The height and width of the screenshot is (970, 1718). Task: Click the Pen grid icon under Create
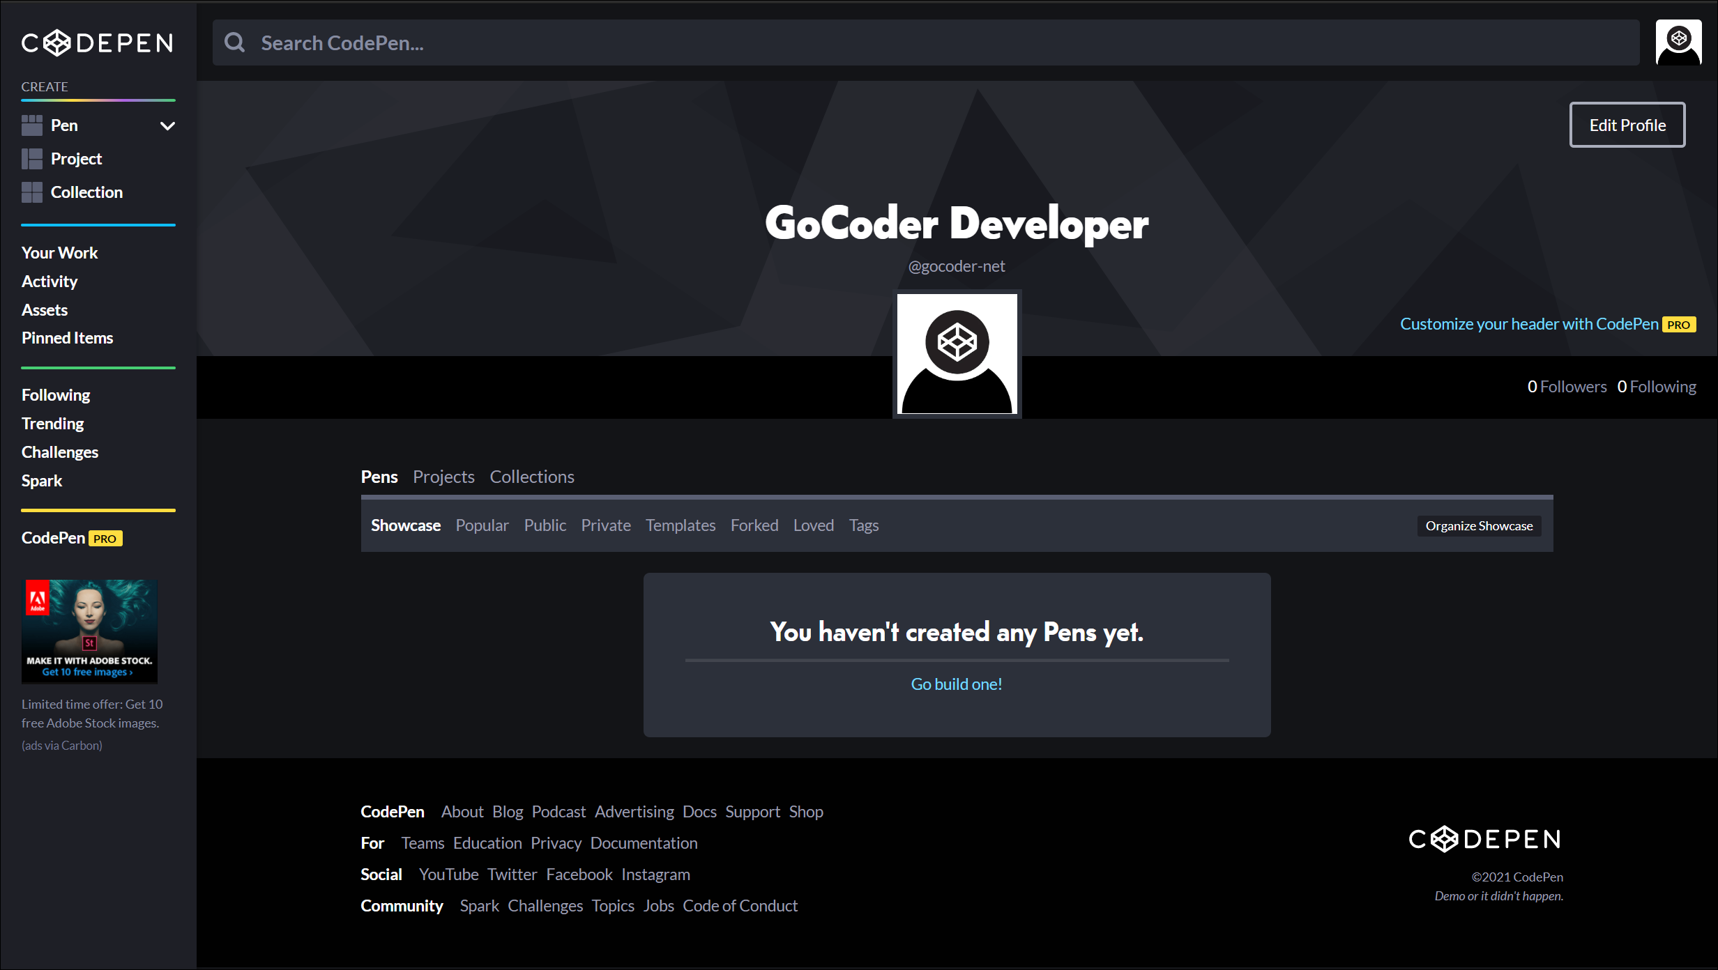(x=32, y=125)
